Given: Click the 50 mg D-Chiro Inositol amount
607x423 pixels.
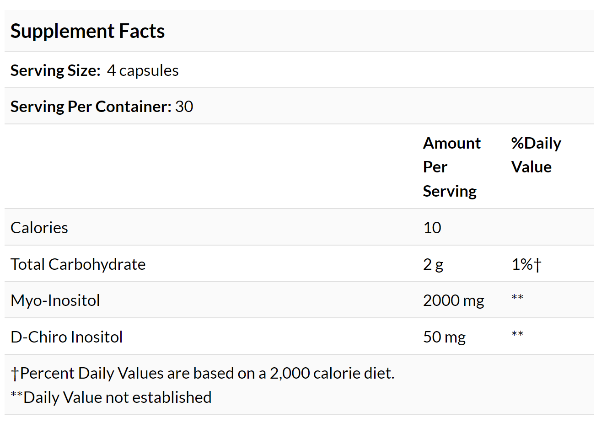Looking at the screenshot, I should 444,337.
